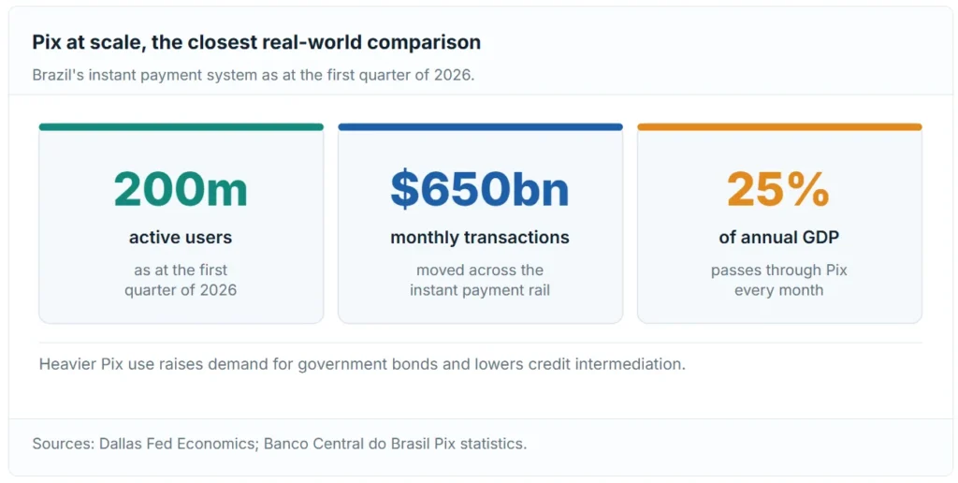Click the green bar atop the active users card
Viewport: 958px width, 483px height.
coord(181,127)
